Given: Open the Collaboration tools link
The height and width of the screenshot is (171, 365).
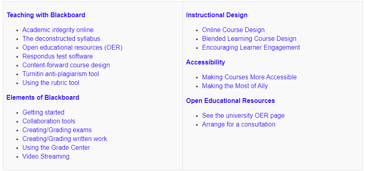Looking at the screenshot, I should (49, 121).
